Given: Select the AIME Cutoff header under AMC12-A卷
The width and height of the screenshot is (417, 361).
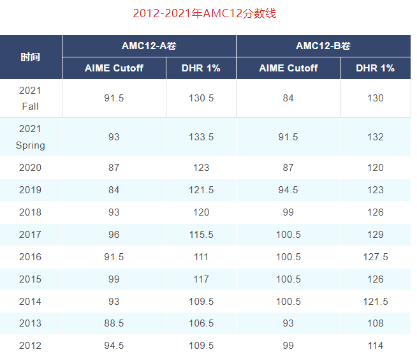Looking at the screenshot, I should (114, 68).
